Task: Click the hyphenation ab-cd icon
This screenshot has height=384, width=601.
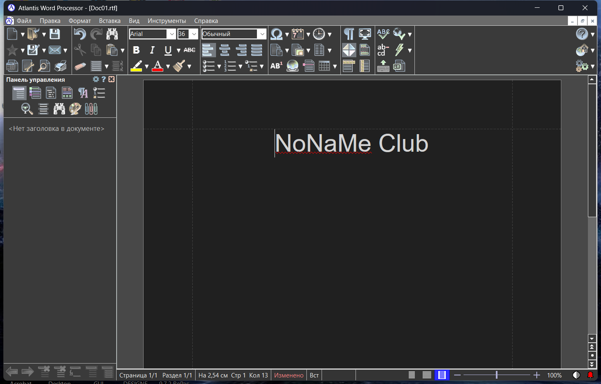Action: pyautogui.click(x=383, y=50)
